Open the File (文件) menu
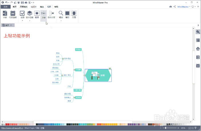Screen dimensions: 201x131 click(5, 7)
